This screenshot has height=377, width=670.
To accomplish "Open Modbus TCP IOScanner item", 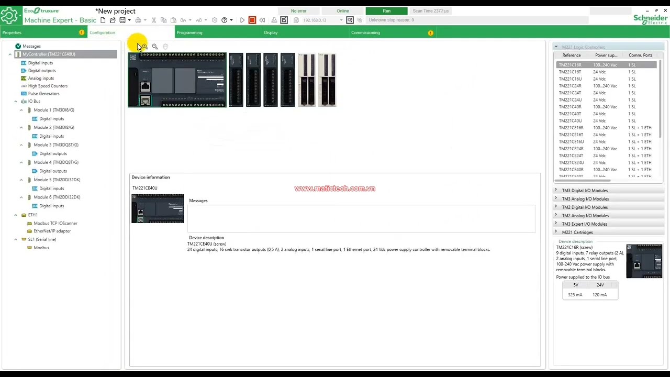I will pos(55,224).
